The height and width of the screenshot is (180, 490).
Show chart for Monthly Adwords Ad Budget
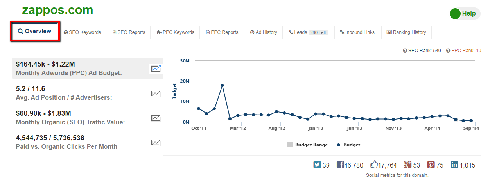point(156,69)
